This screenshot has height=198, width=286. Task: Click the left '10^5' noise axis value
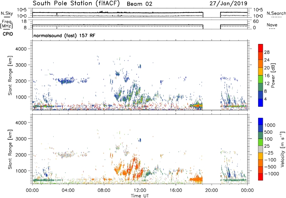tap(22, 10)
